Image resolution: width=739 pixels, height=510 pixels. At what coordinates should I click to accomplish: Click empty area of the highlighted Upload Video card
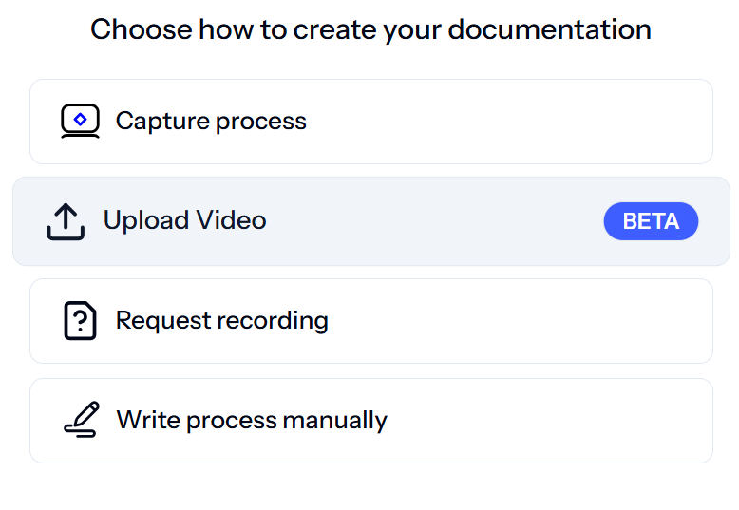pyautogui.click(x=433, y=221)
